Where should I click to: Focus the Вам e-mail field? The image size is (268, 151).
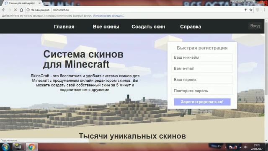[202, 68]
